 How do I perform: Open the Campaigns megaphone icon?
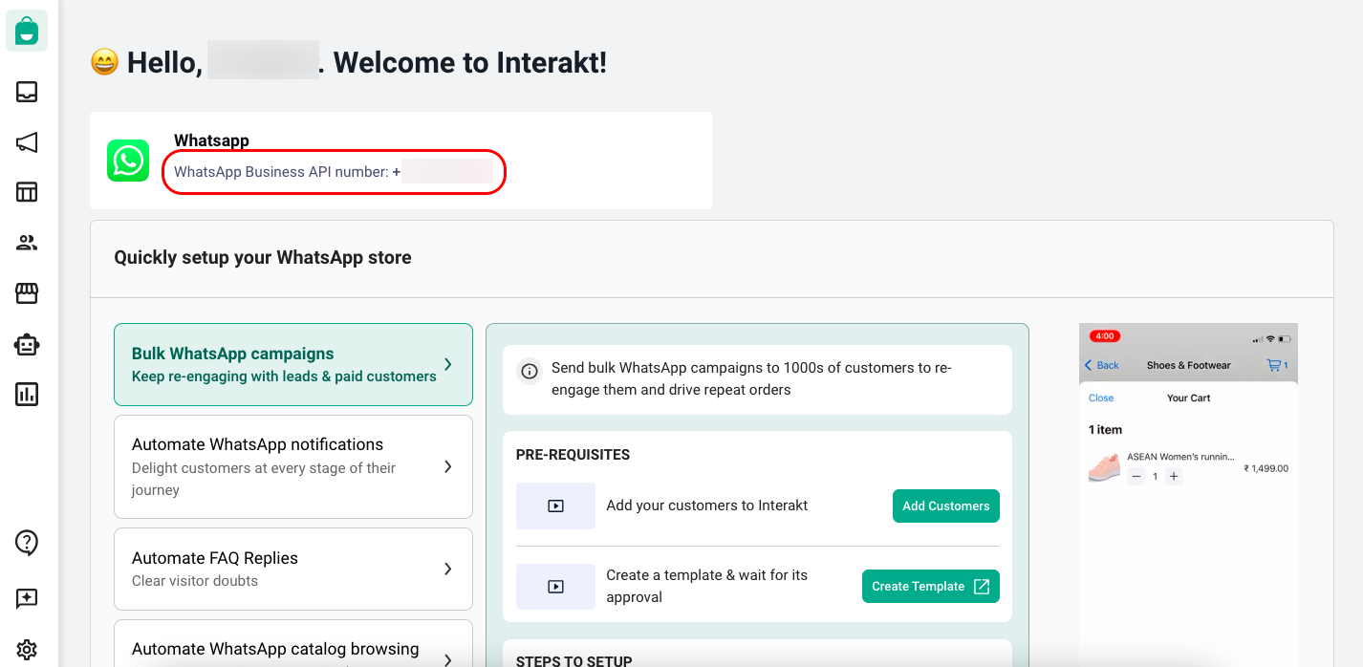[27, 142]
